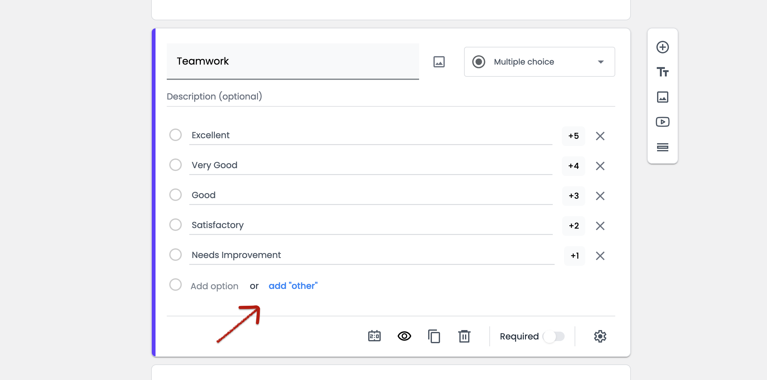Click the Add option text
Screen dimensions: 767x380
pyautogui.click(x=215, y=286)
